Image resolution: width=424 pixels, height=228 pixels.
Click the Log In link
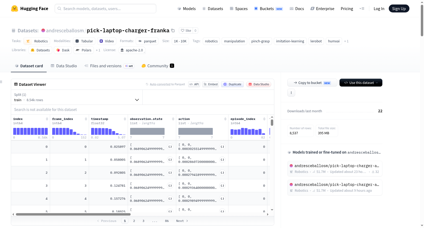379,8
